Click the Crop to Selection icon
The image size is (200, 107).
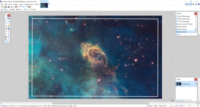pos(18,7)
